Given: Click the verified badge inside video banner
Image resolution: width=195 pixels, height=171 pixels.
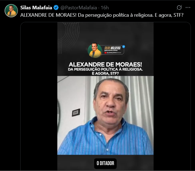Looking at the screenshot, I should tap(124, 47).
